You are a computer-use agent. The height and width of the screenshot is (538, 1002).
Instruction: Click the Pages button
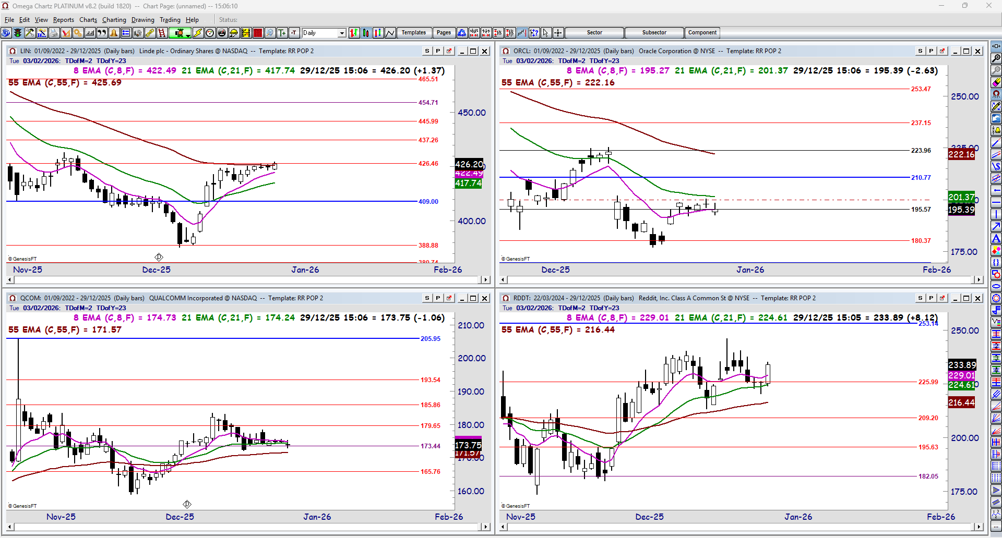[x=444, y=33]
